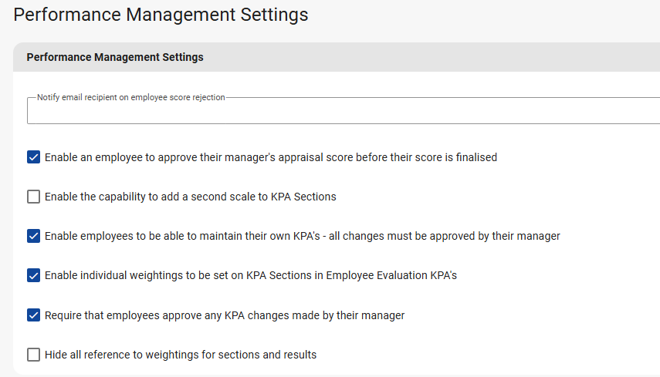Click into the notify email recipient field
Viewport: 660px width, 377px height.
[340, 113]
